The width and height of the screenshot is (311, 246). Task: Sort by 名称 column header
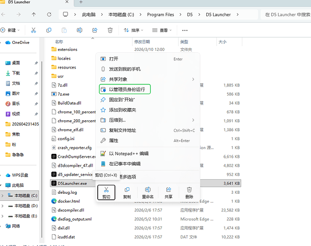[x=59, y=41]
